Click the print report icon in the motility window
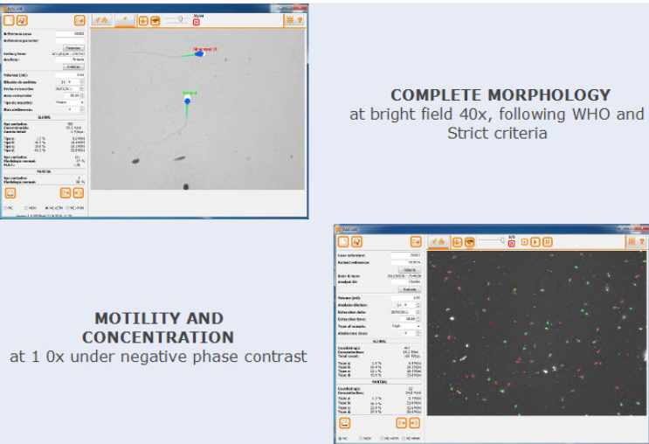The height and width of the screenshot is (444, 649). [343, 422]
